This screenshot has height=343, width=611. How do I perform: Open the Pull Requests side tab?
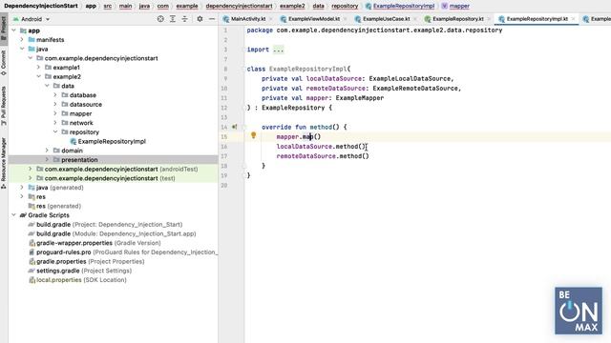(x=4, y=106)
